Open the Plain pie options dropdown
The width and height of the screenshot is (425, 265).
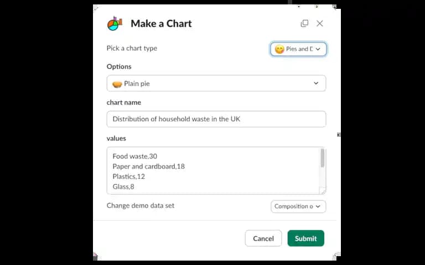click(216, 83)
